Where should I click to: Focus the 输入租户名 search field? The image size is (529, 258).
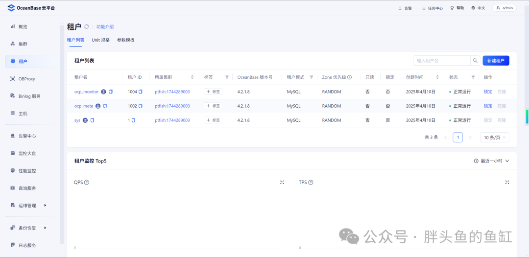[x=442, y=61]
